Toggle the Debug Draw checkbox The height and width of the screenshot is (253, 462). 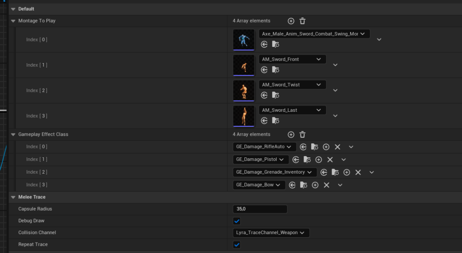click(x=237, y=221)
